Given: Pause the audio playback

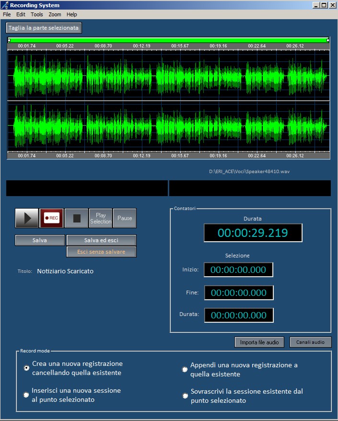Looking at the screenshot, I should pos(125,218).
